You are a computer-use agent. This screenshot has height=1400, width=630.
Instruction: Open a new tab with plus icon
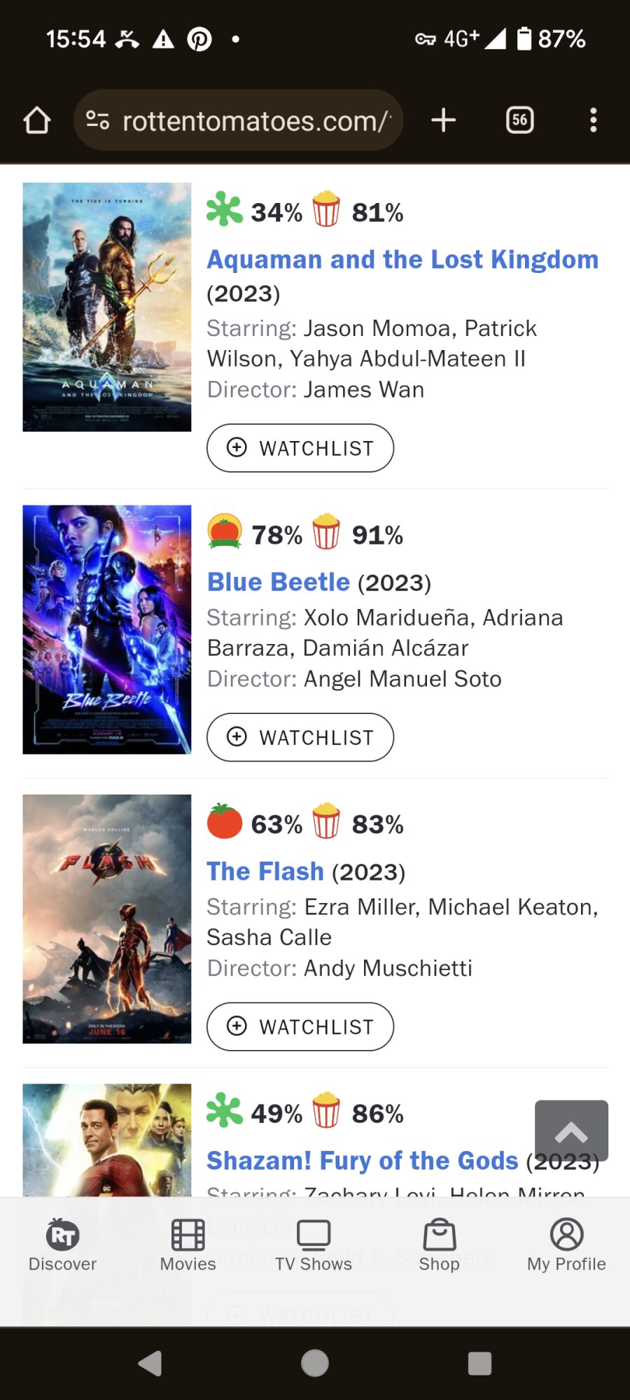coord(443,120)
